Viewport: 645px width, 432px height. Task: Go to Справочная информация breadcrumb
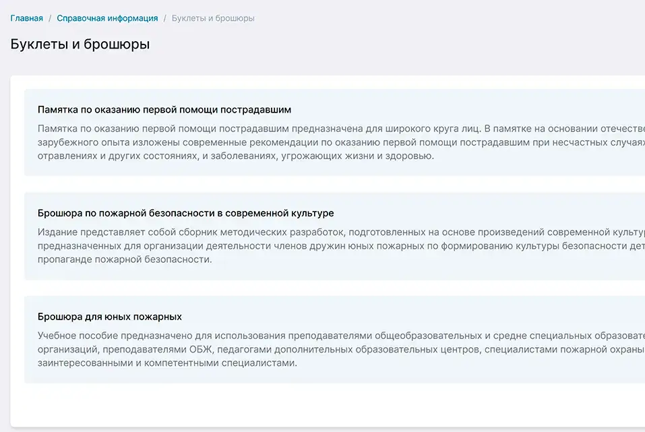107,18
